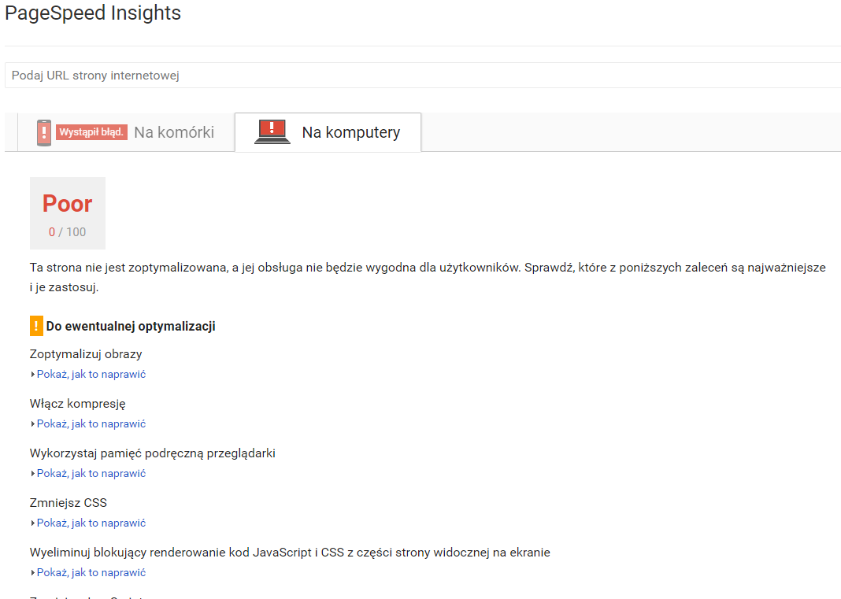Screen dimensions: 841x599
Task: Click the 'Wykorzystaj pamięć podręczną przeglądarki' title
Action: [x=152, y=453]
